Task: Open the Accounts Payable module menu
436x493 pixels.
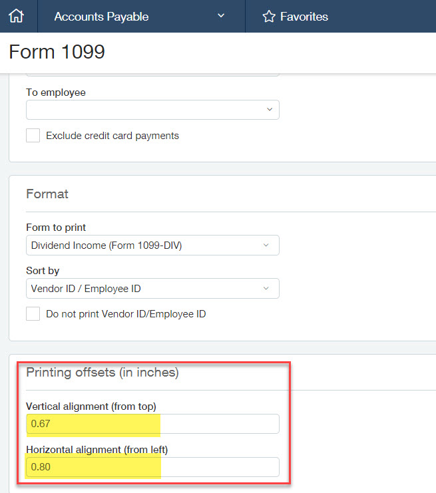Action: point(101,17)
